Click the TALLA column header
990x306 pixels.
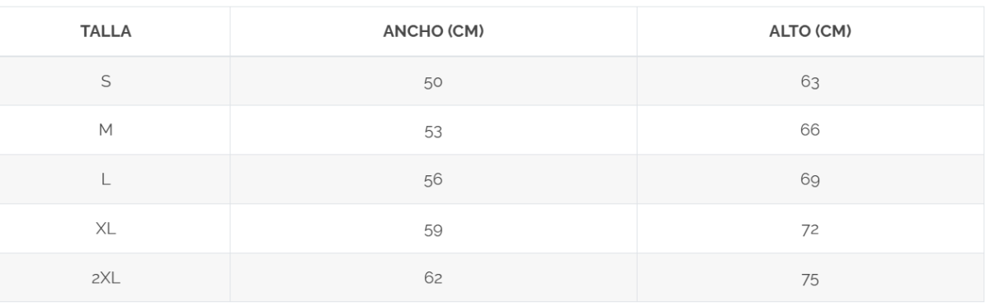(x=106, y=32)
